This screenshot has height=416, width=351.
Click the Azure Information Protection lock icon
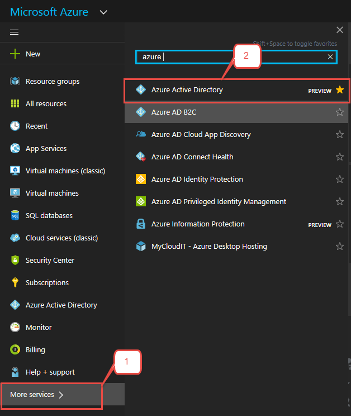tap(141, 224)
